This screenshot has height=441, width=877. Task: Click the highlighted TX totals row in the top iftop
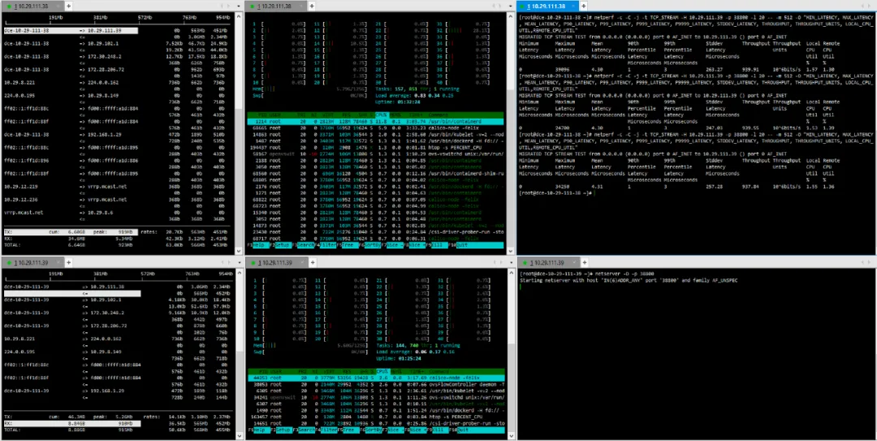pyautogui.click(x=70, y=231)
